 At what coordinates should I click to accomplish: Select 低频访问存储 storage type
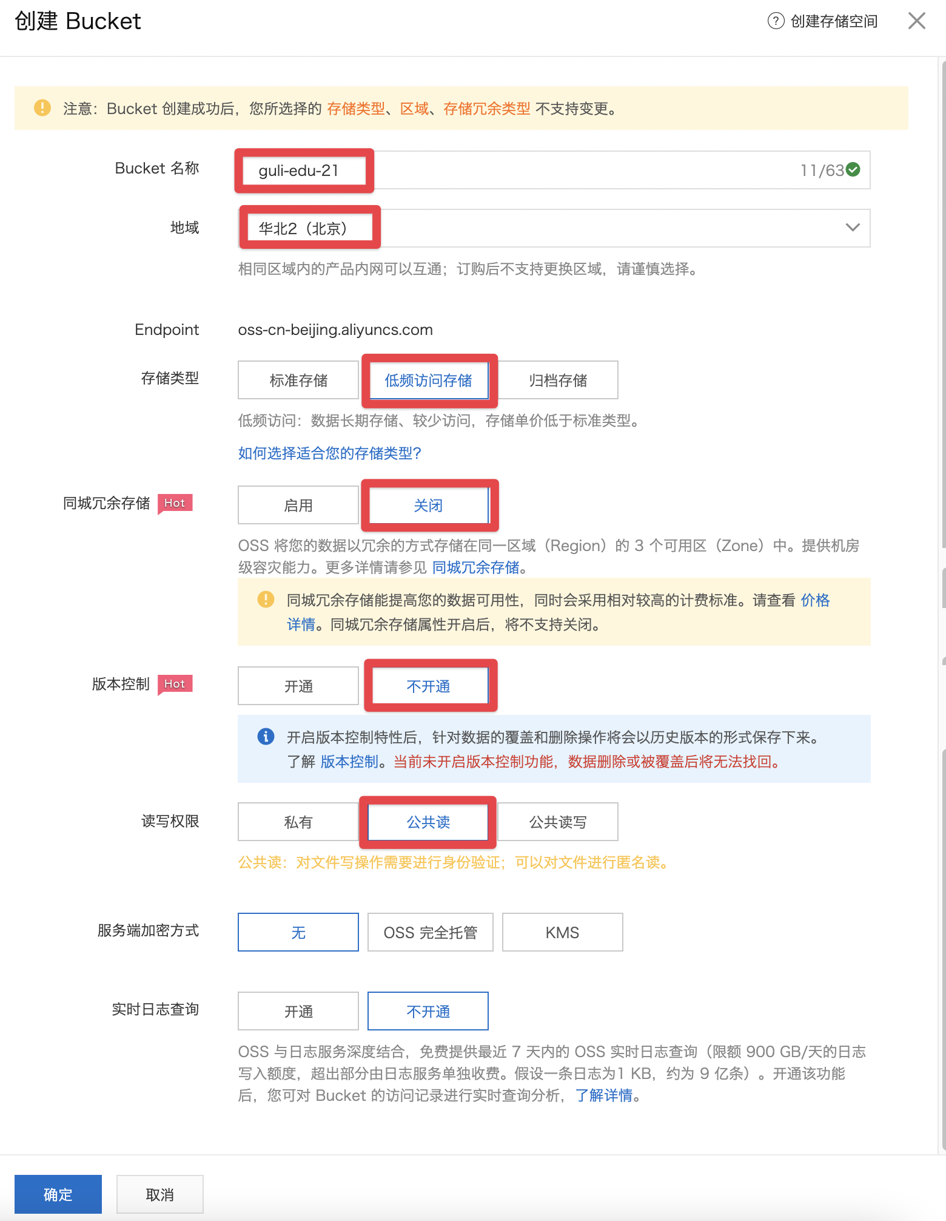click(x=428, y=381)
